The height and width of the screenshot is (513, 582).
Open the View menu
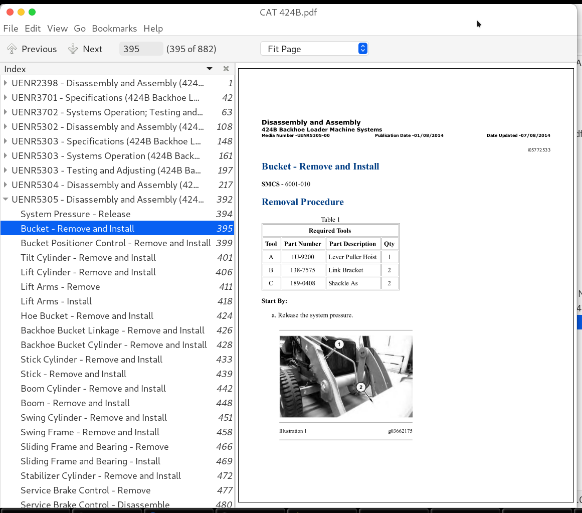click(57, 29)
